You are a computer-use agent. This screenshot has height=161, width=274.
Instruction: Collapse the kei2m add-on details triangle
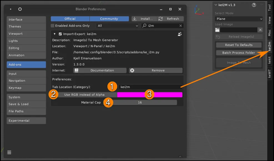[55, 34]
